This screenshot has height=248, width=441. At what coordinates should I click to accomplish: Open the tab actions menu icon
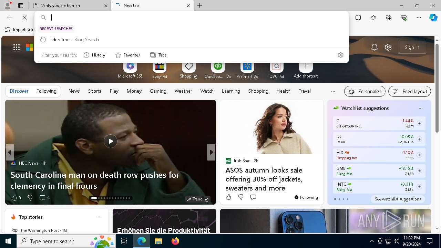click(21, 6)
